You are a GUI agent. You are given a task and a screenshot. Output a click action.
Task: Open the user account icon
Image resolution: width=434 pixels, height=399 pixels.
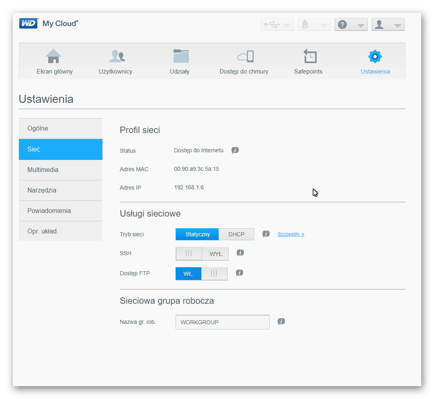(379, 25)
